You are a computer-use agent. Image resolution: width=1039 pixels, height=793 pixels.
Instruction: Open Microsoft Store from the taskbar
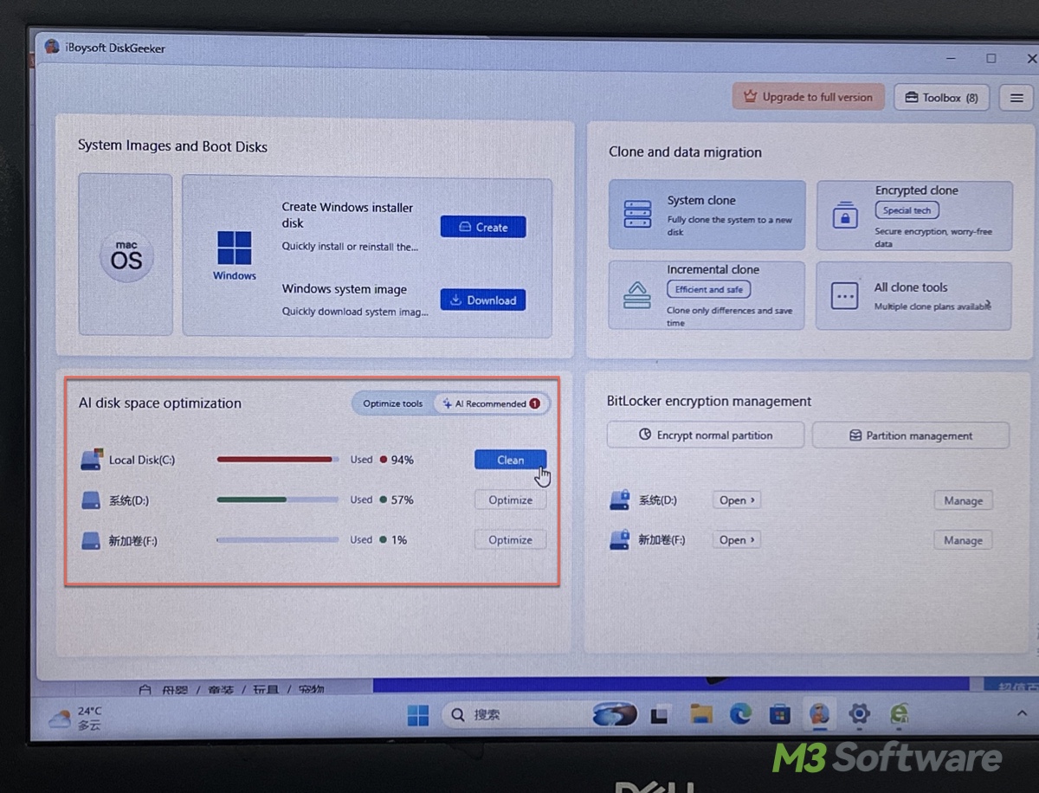[780, 714]
